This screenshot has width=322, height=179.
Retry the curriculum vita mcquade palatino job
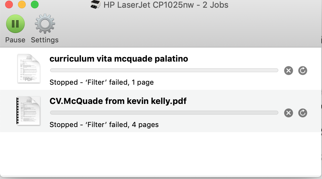pyautogui.click(x=303, y=71)
